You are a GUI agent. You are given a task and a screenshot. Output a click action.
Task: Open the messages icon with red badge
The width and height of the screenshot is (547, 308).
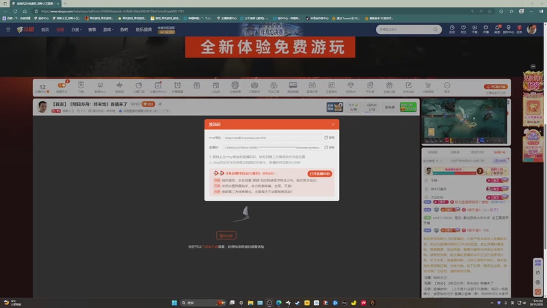click(x=497, y=29)
